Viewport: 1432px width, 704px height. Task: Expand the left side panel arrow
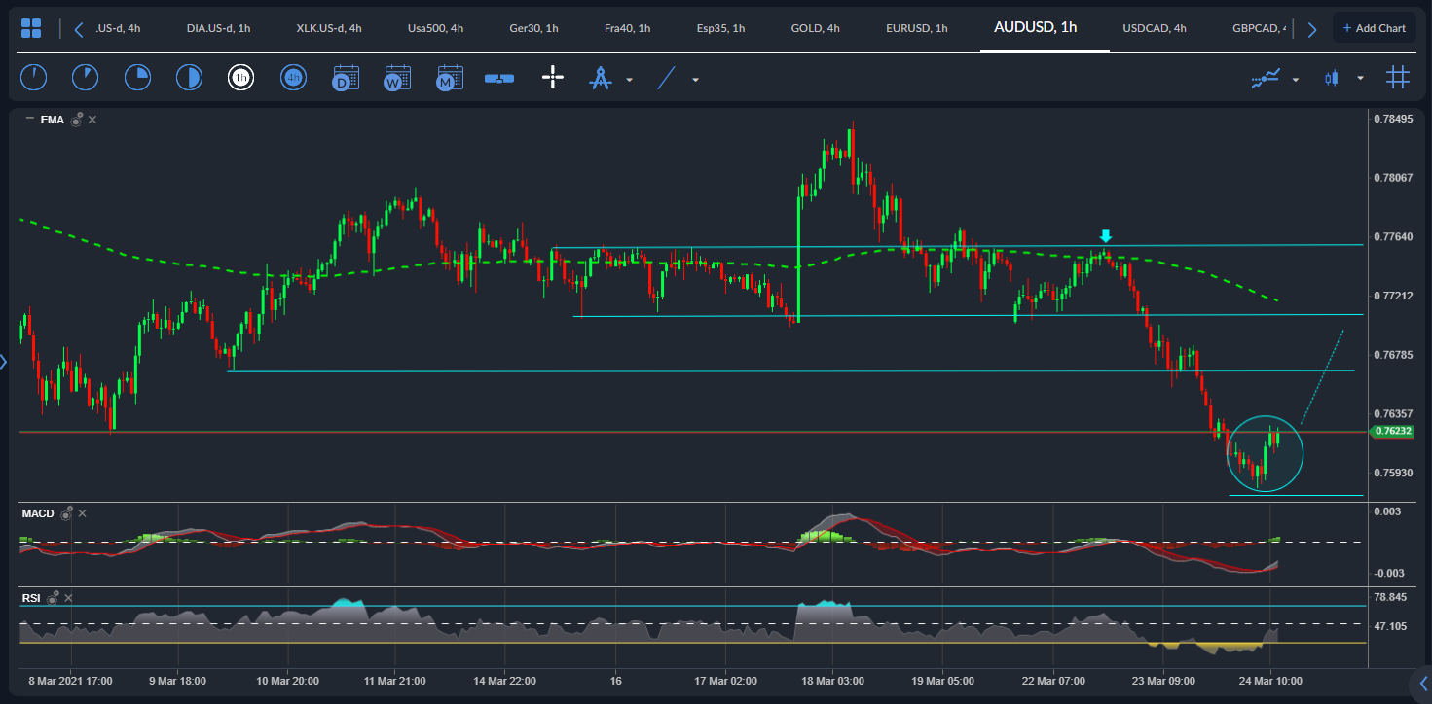[4, 363]
